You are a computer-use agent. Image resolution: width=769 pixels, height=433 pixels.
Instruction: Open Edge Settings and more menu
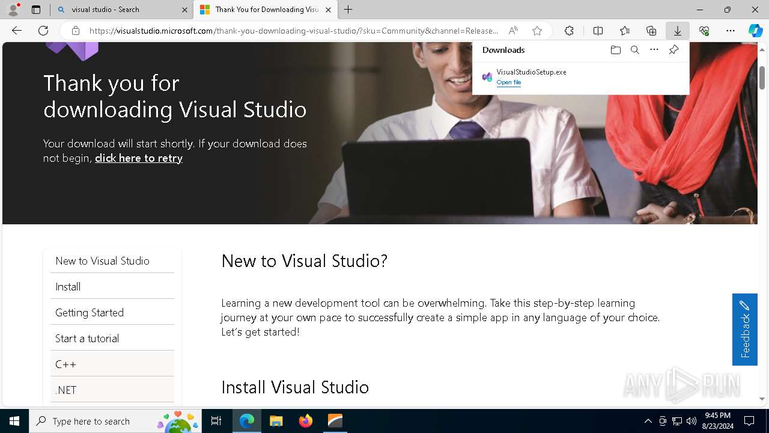(731, 31)
